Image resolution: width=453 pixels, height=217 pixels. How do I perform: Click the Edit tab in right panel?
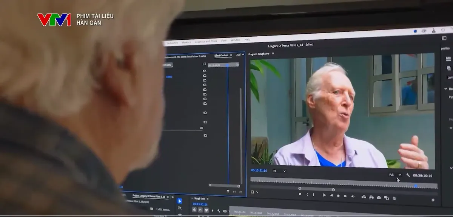click(x=448, y=58)
